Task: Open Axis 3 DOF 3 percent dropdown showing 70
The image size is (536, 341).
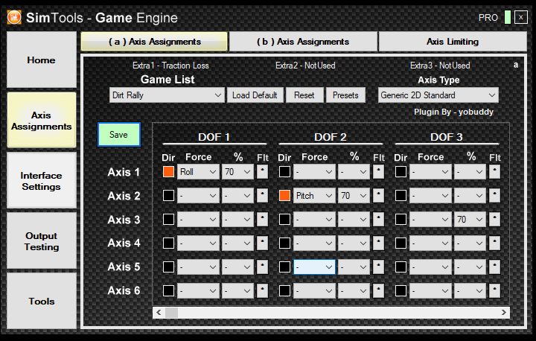Action: [x=470, y=219]
